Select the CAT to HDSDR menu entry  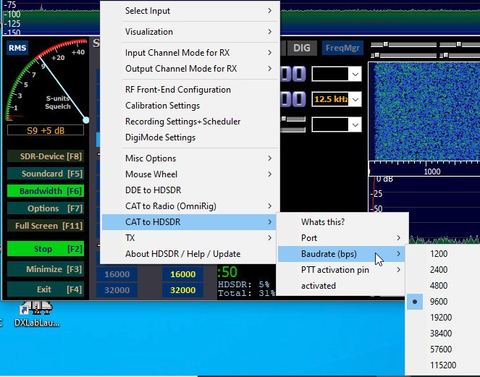[x=190, y=222]
